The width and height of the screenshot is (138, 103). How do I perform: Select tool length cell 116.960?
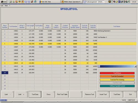30,60
